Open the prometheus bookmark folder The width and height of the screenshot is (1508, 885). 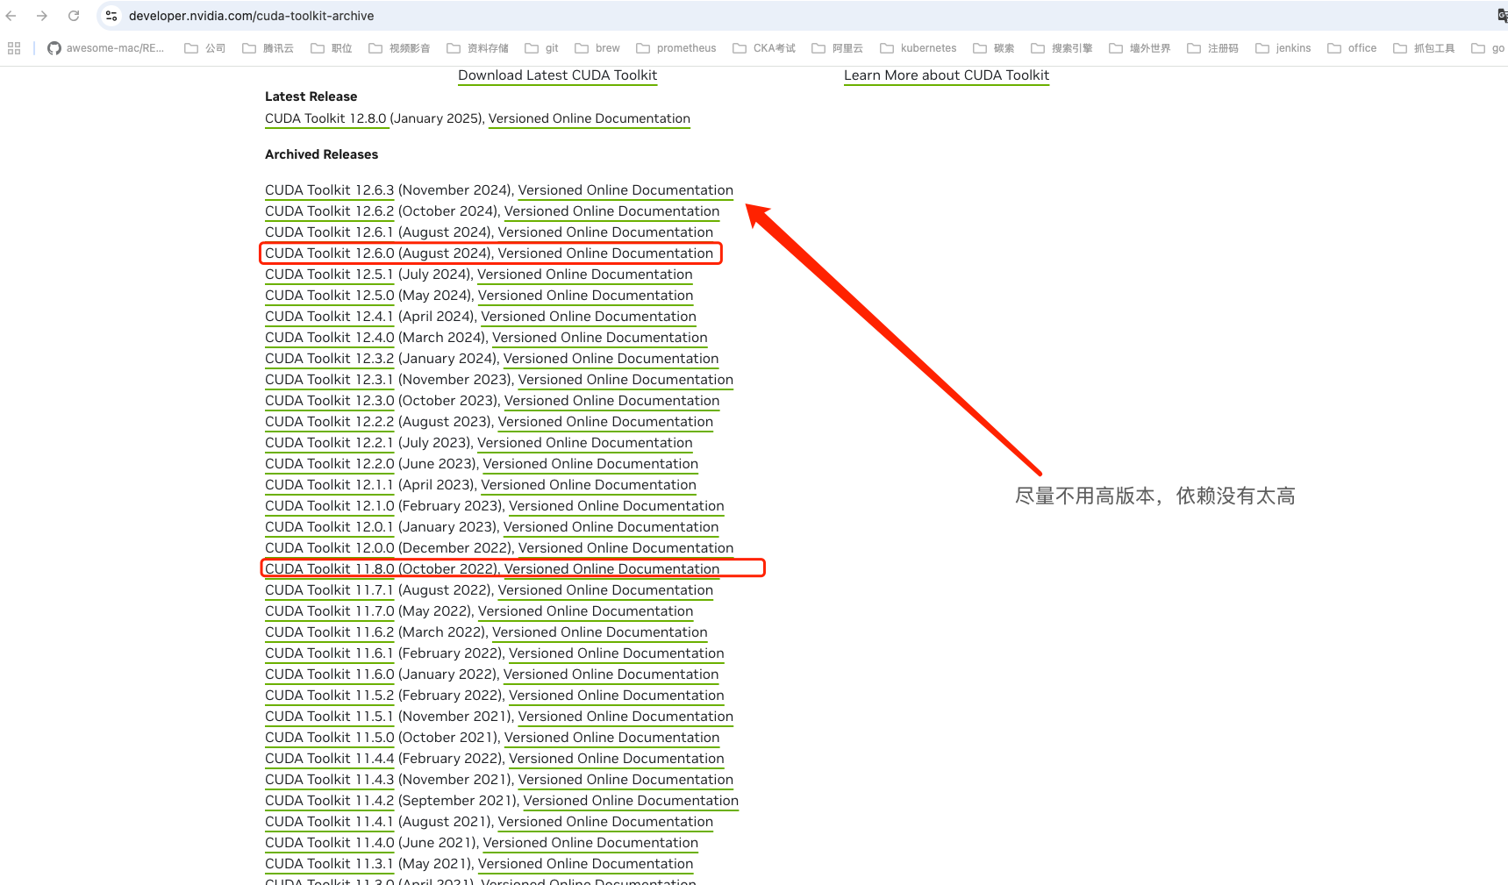(x=676, y=48)
